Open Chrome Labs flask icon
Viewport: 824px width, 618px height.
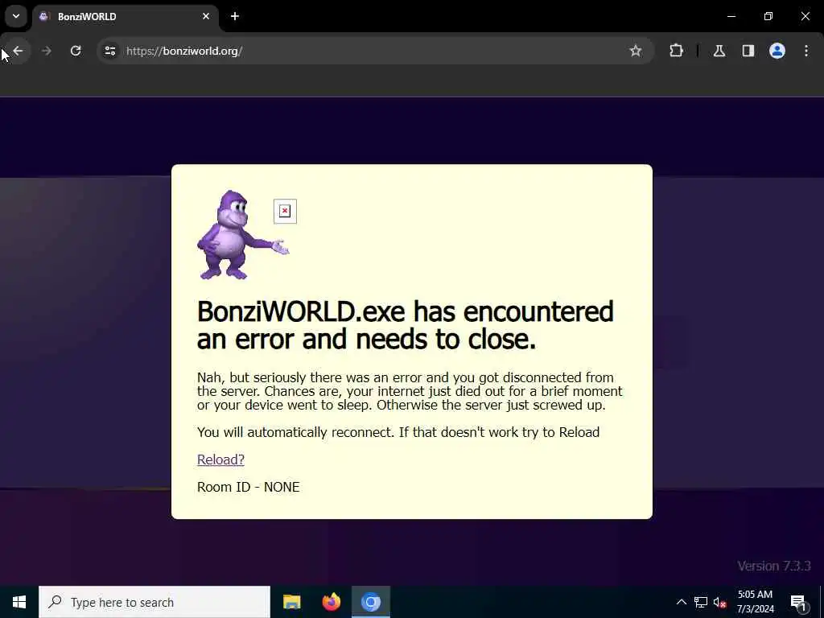coord(719,51)
